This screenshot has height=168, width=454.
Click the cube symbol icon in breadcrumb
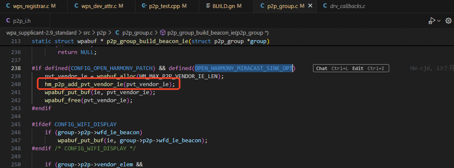163,33
